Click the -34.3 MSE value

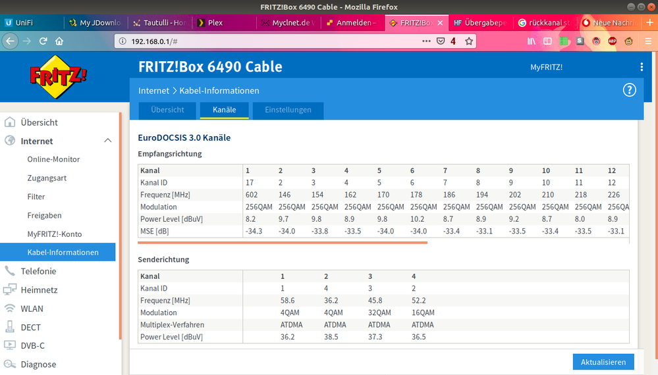point(254,232)
